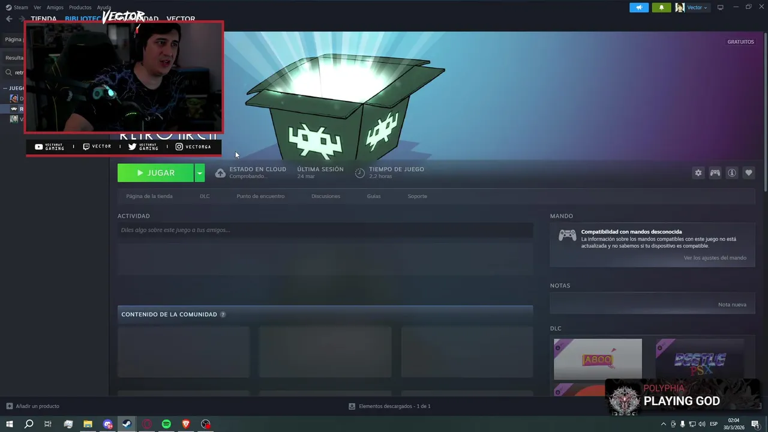Click the microphone tray icon
The image size is (768, 432).
[x=682, y=424]
